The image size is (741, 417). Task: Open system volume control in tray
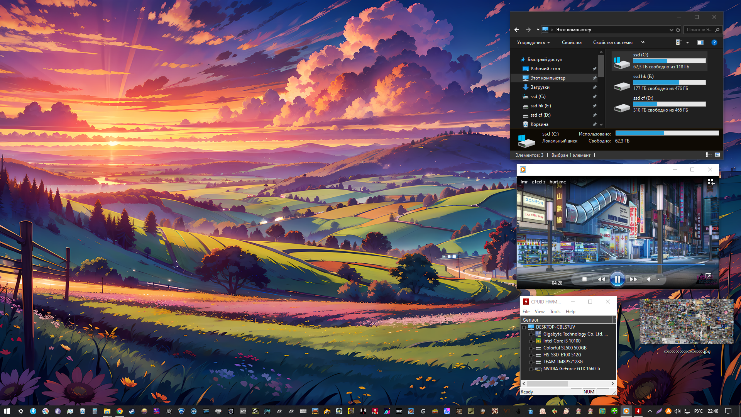tap(677, 411)
